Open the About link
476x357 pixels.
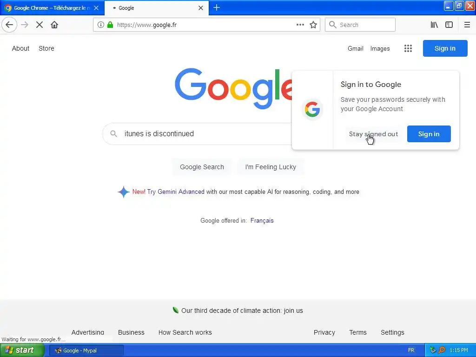(x=20, y=48)
